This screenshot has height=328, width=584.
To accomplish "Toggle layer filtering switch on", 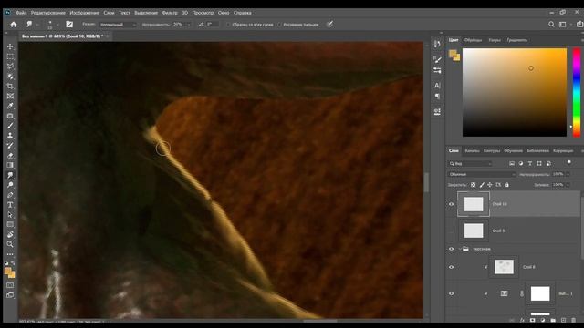I will tap(568, 162).
